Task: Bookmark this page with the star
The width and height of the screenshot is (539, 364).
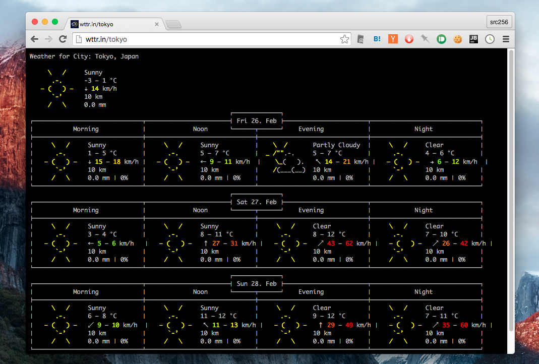Action: pyautogui.click(x=344, y=39)
